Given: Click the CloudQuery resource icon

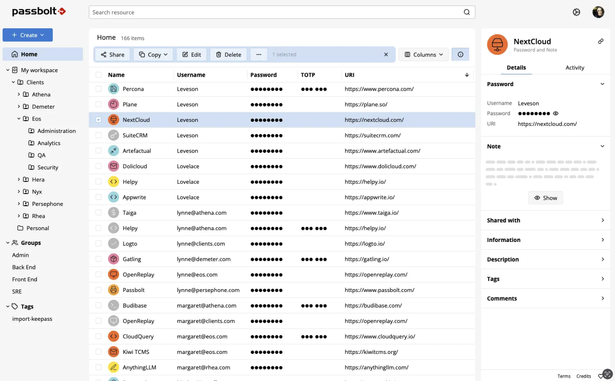Looking at the screenshot, I should (x=114, y=337).
